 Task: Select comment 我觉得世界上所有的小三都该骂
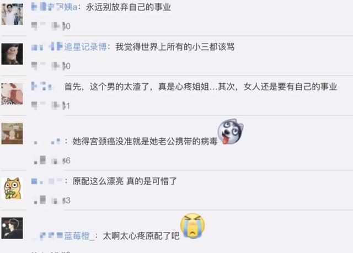pyautogui.click(x=175, y=47)
